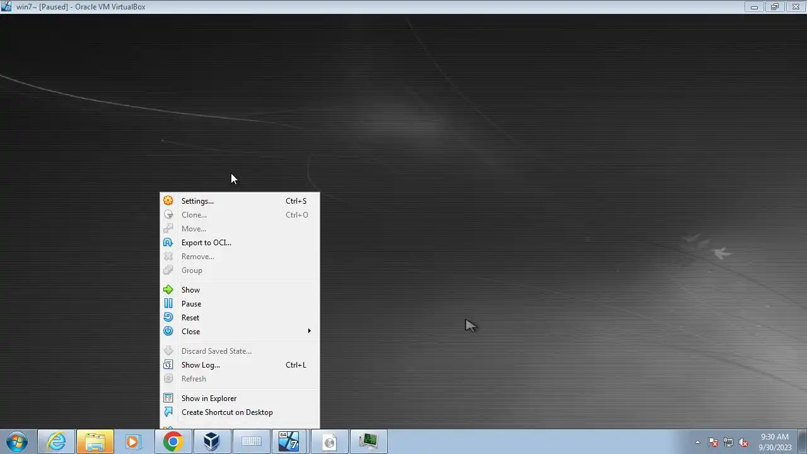Click the orange gear Settings icon
The height and width of the screenshot is (454, 807).
(168, 201)
